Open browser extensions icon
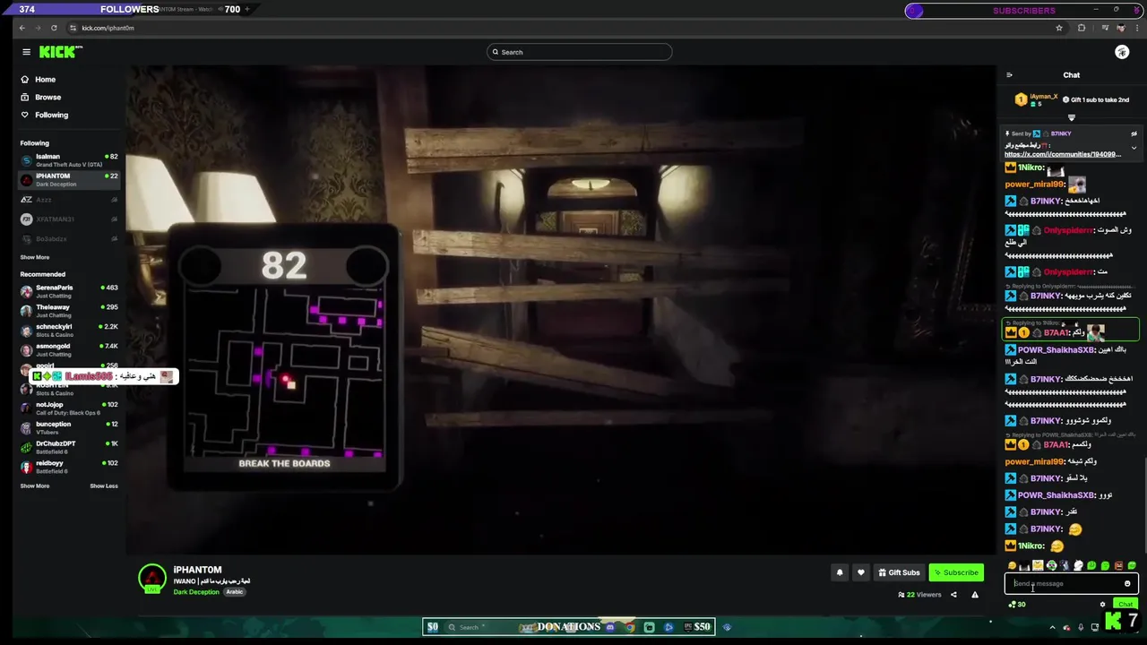Viewport: 1147px width, 645px height. click(x=1082, y=28)
